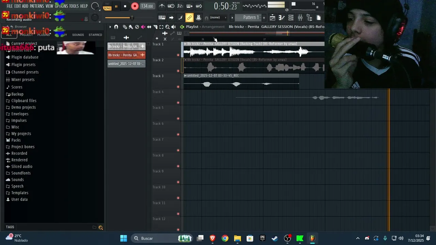This screenshot has height=245, width=436.
Task: Toggle the recording countdown icon
Action: tap(180, 6)
